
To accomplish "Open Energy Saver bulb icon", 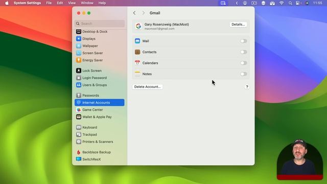I will (x=79, y=60).
